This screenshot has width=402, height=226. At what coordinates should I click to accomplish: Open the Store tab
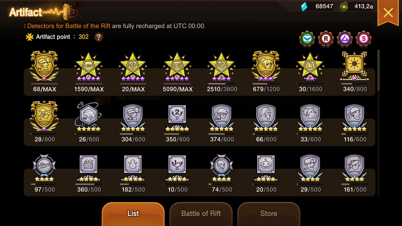pyautogui.click(x=269, y=214)
